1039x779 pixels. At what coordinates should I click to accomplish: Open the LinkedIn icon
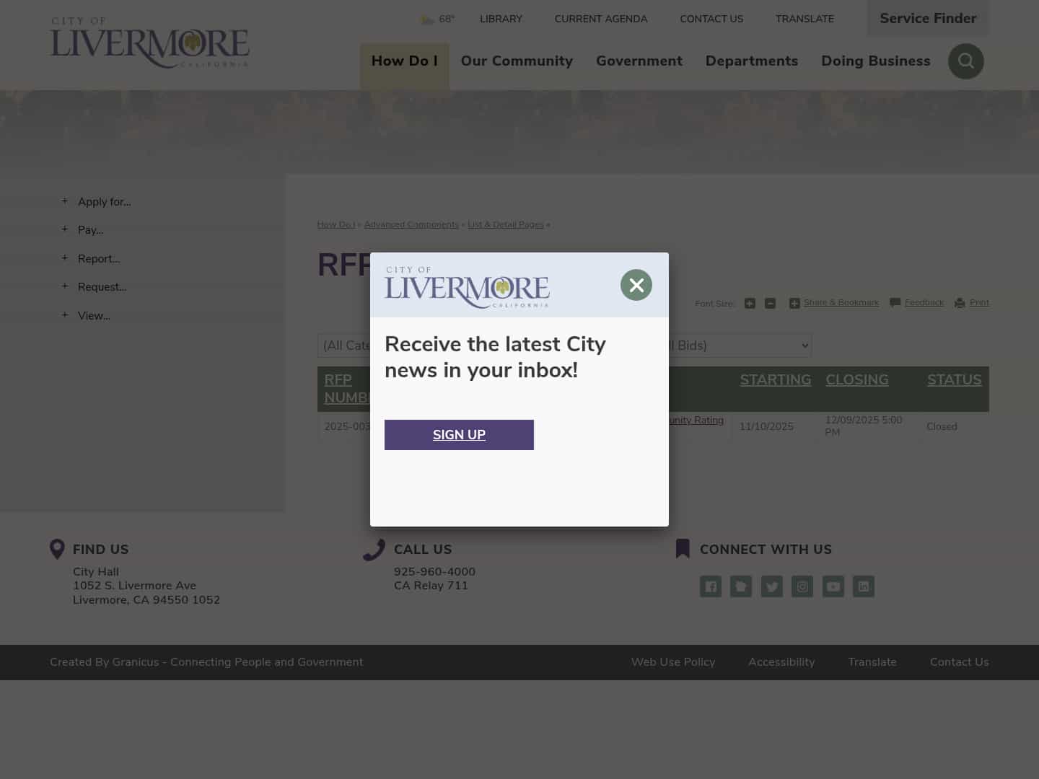[863, 586]
